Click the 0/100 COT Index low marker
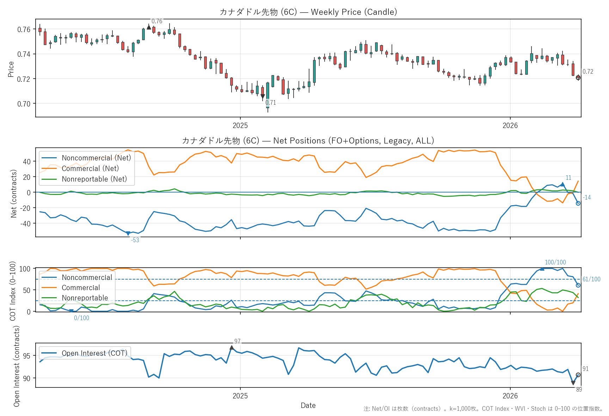Screen dimensions: 609x416 pos(71,311)
